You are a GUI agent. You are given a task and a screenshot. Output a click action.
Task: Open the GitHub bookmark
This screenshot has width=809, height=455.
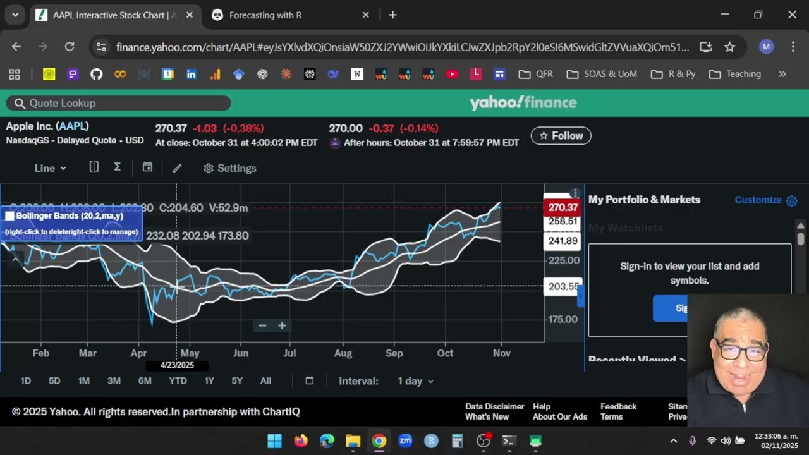tap(96, 74)
